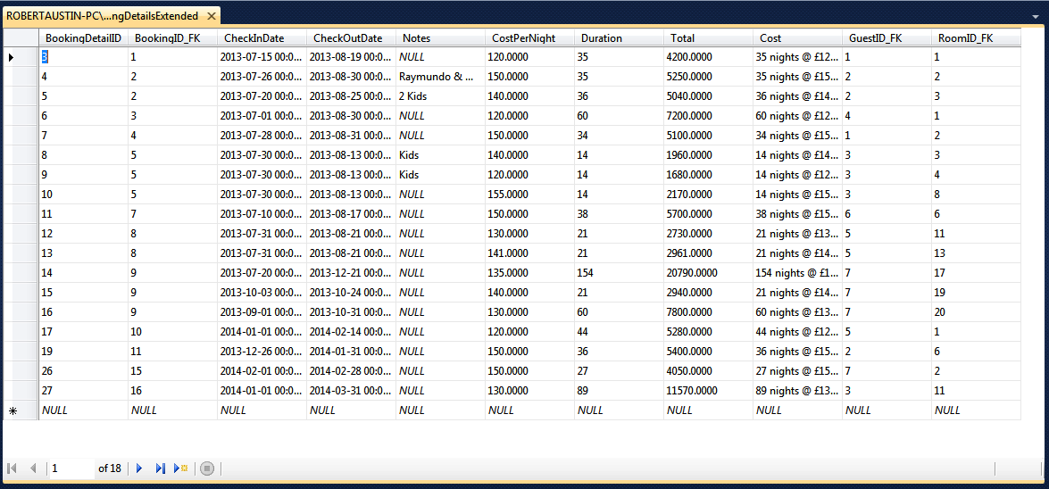Click the CostPerNight column header
This screenshot has width=1049, height=489.
pyautogui.click(x=529, y=38)
